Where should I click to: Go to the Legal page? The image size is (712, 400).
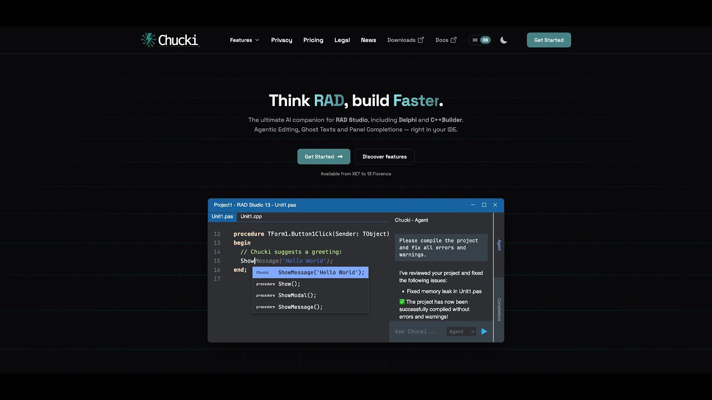tap(342, 40)
